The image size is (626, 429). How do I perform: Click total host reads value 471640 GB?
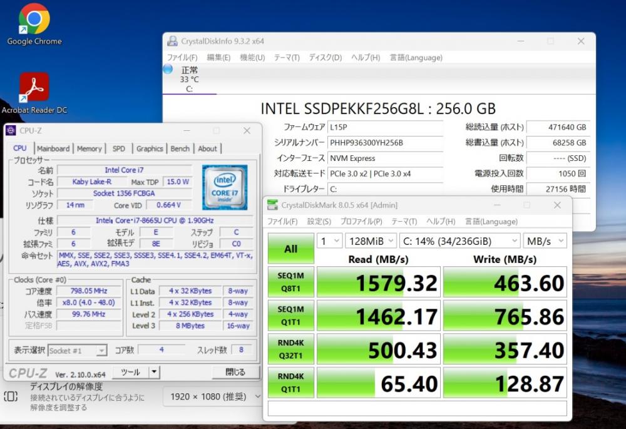point(558,127)
